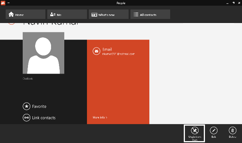The image size is (242, 143).
Task: Unpin from Start button
Action: point(194,134)
